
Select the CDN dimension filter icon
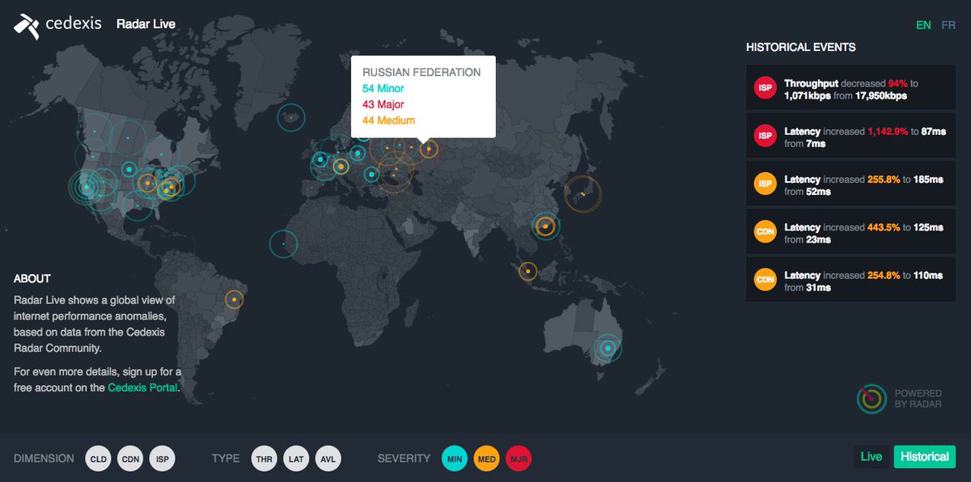[x=129, y=459]
